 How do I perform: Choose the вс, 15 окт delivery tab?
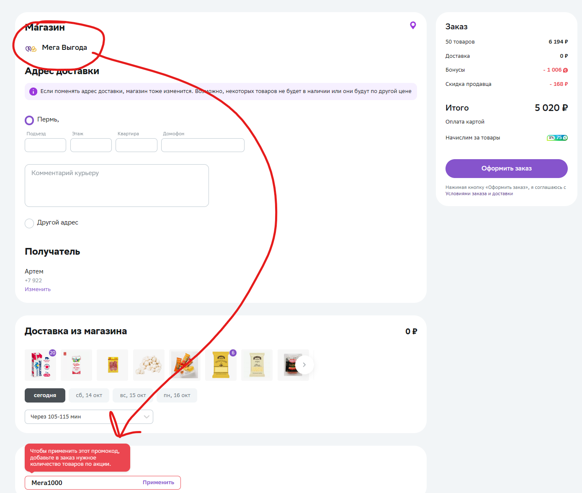[133, 395]
